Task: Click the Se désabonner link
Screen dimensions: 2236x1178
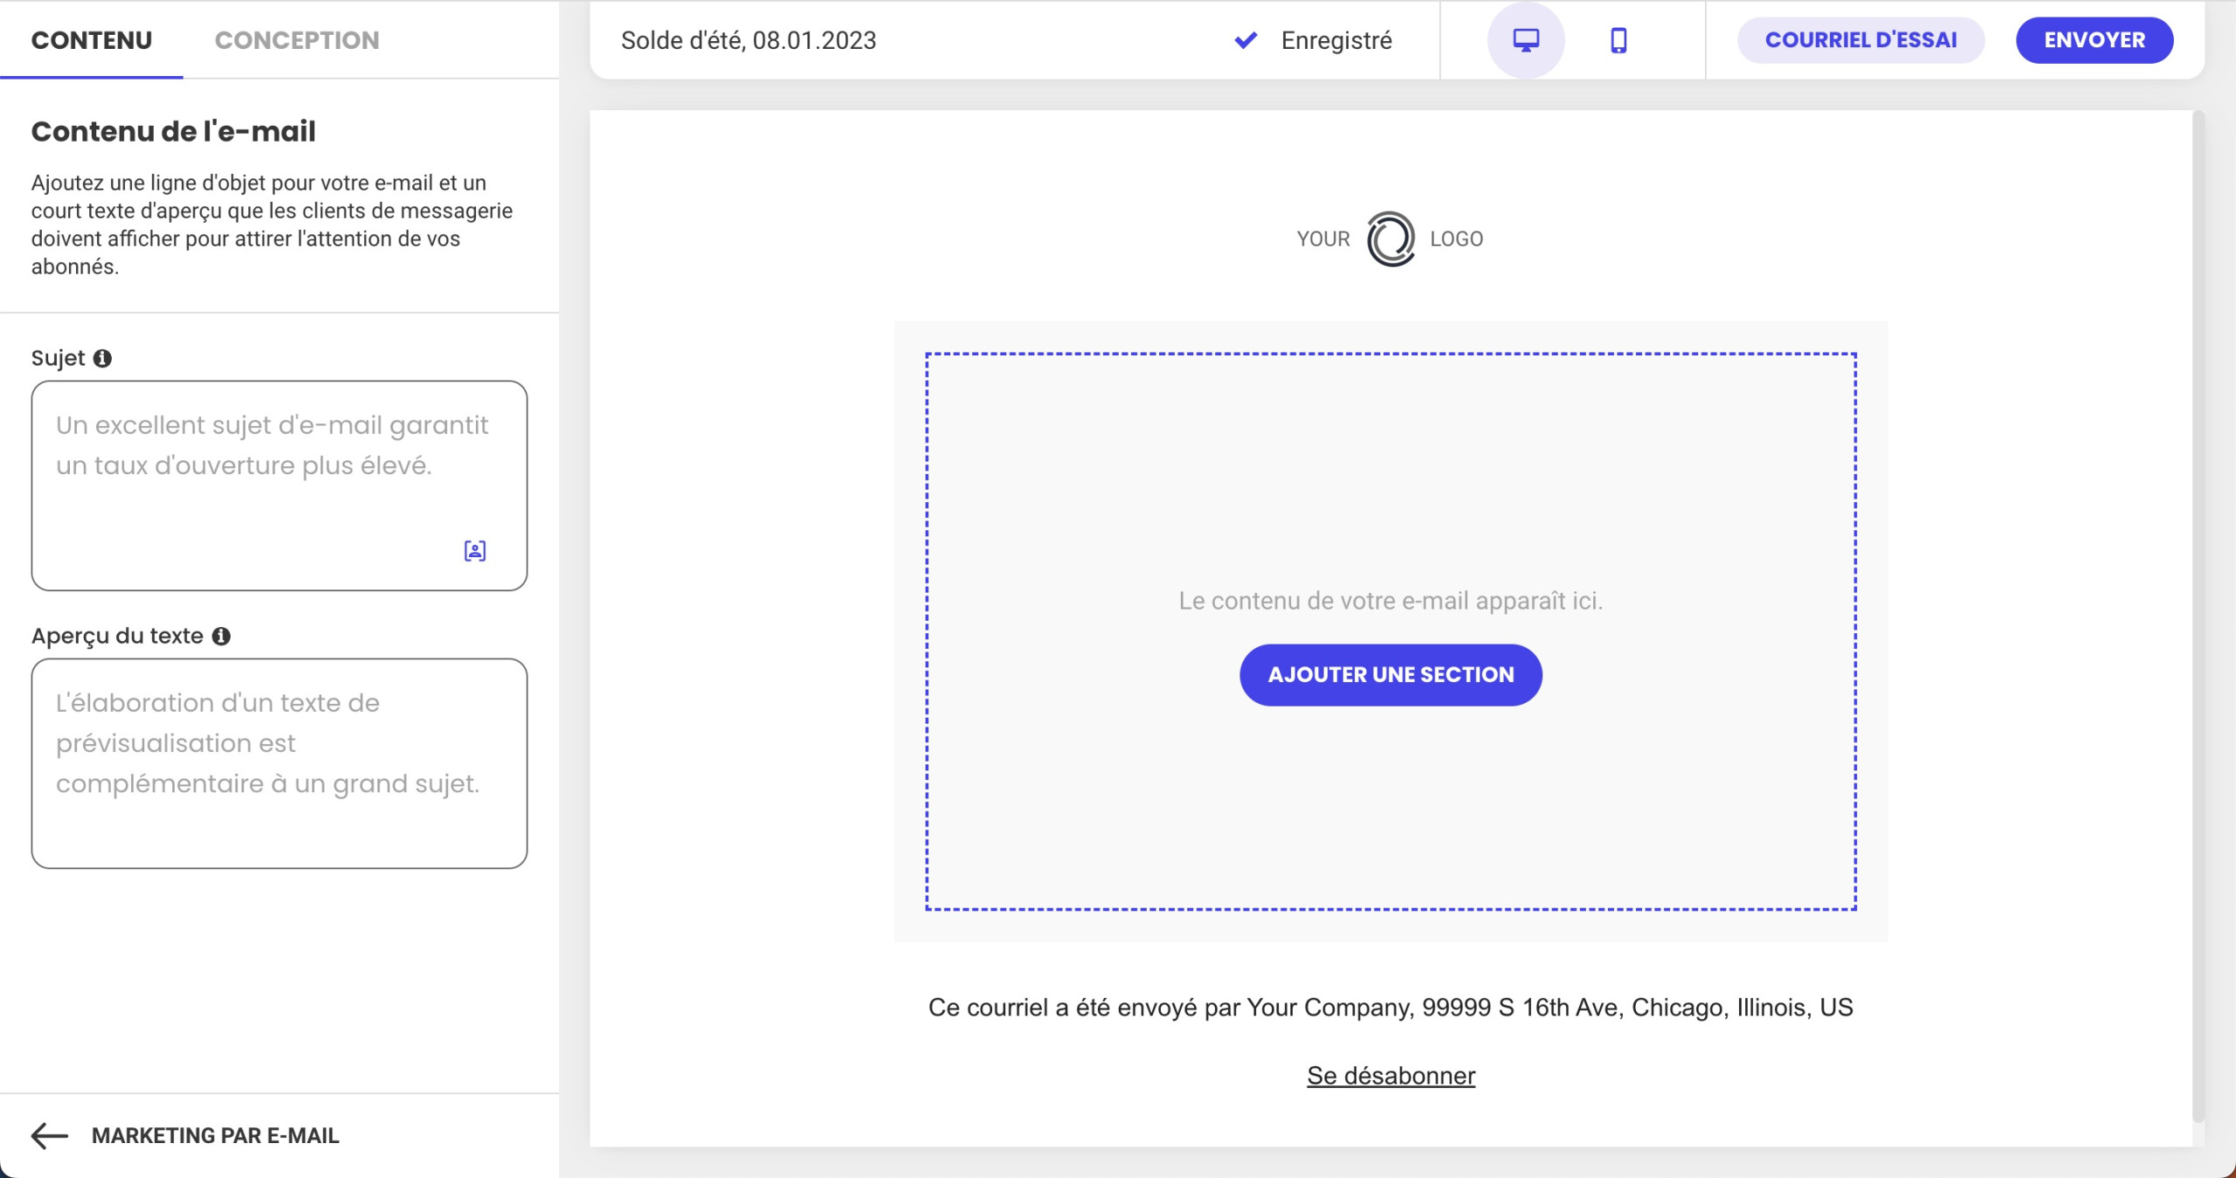Action: click(1391, 1076)
